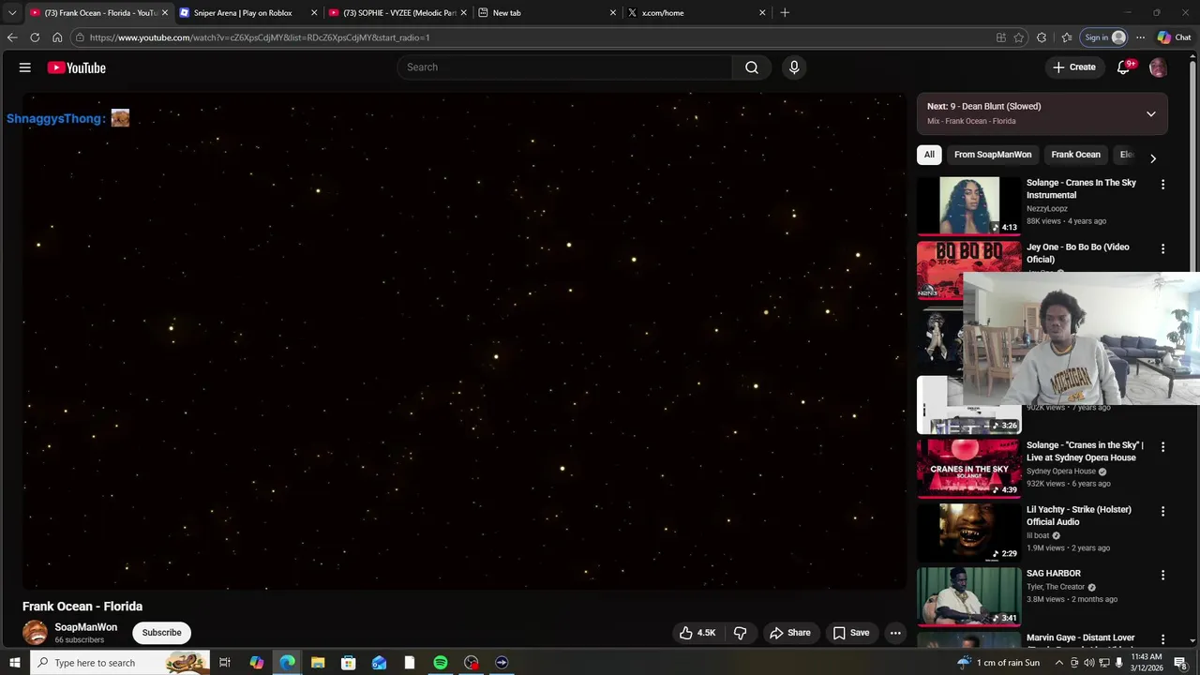Share the video
This screenshot has height=675, width=1200.
click(x=789, y=633)
